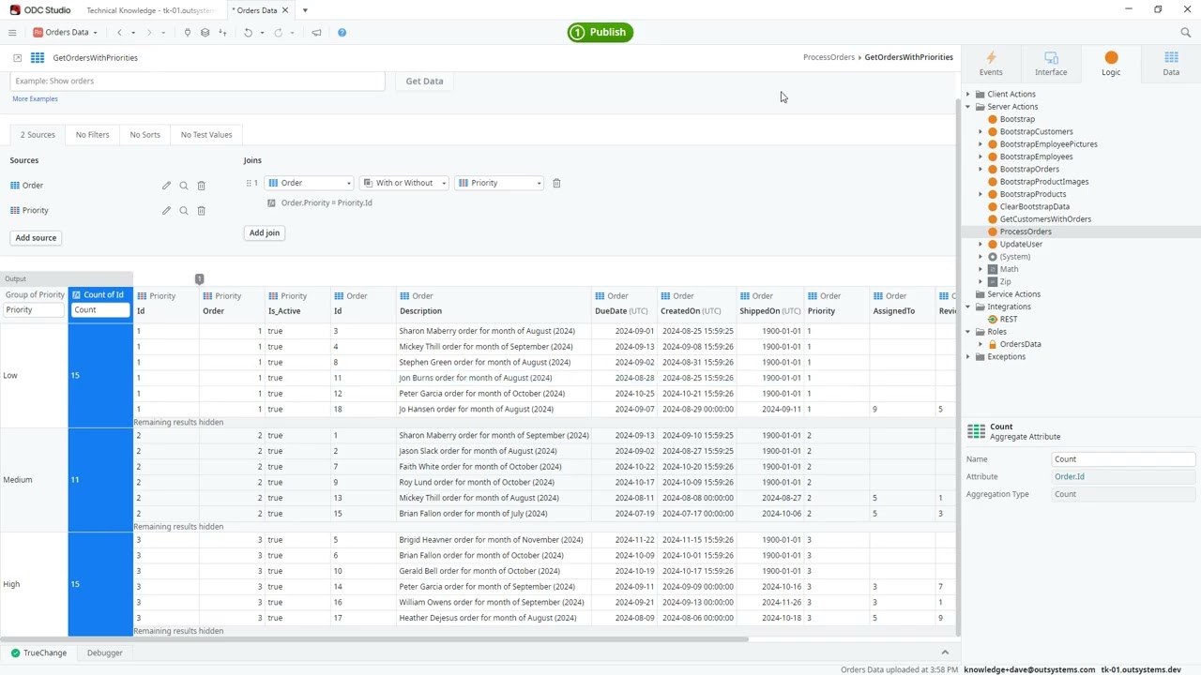Undo the last change

[248, 33]
